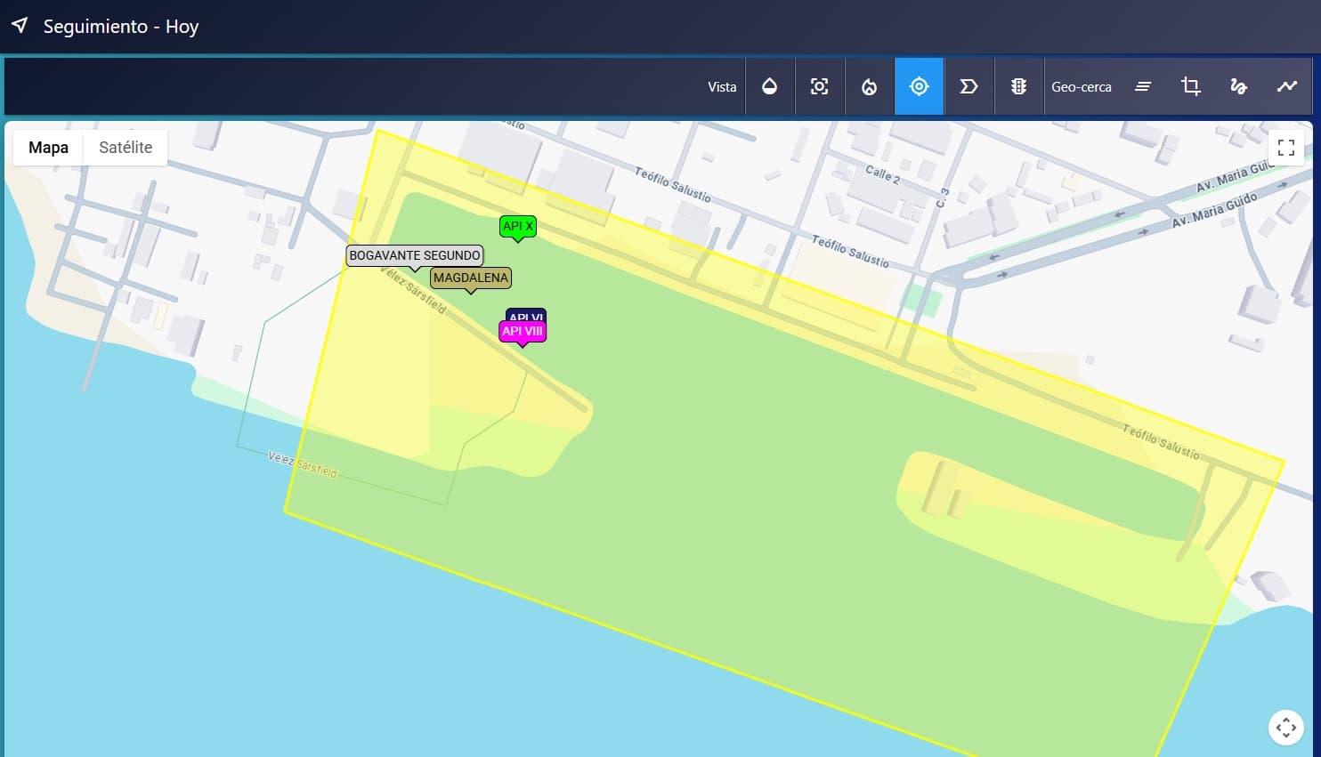Select the crop rectangle geo-fence tool
This screenshot has width=1321, height=757.
pos(1191,86)
